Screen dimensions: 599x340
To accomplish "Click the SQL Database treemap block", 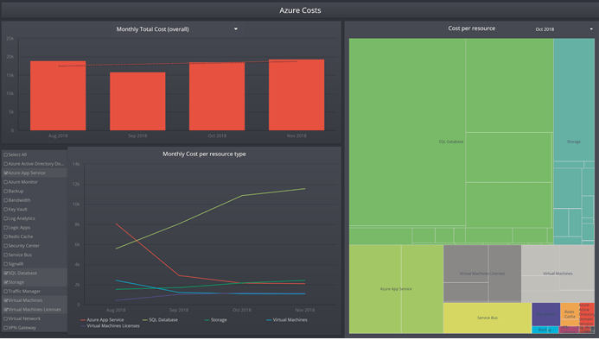I will coord(451,142).
